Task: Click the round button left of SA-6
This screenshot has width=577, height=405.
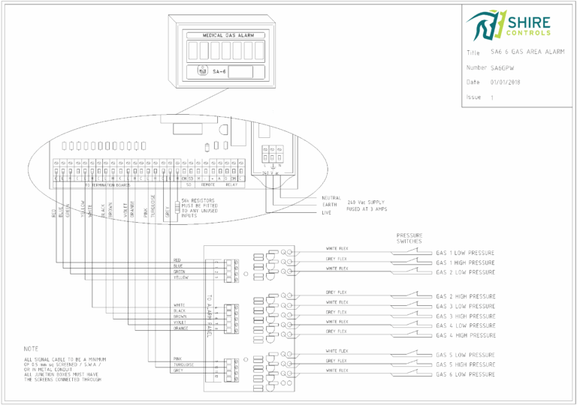Action: [201, 71]
